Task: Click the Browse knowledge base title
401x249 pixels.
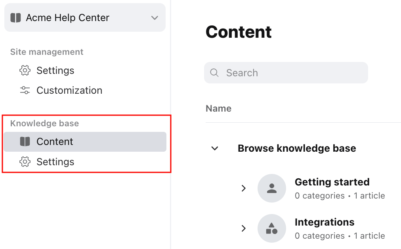Action: 297,148
